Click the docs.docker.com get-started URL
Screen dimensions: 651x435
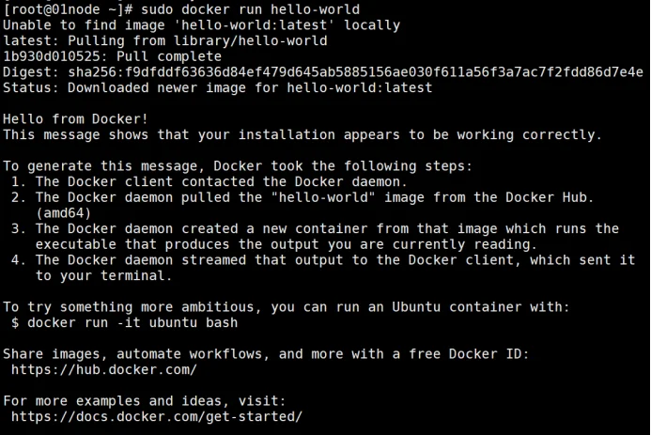coord(157,417)
